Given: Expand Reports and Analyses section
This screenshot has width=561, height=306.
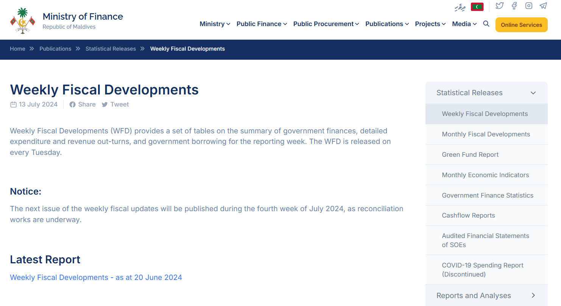Looking at the screenshot, I should click(x=533, y=295).
